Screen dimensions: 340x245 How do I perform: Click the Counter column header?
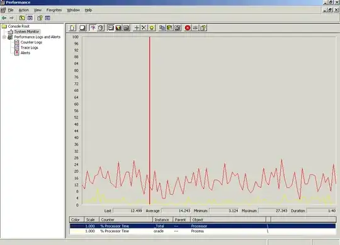click(x=126, y=220)
